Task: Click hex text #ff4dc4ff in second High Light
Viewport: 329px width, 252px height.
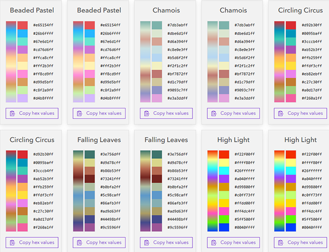Action: (x=312, y=211)
